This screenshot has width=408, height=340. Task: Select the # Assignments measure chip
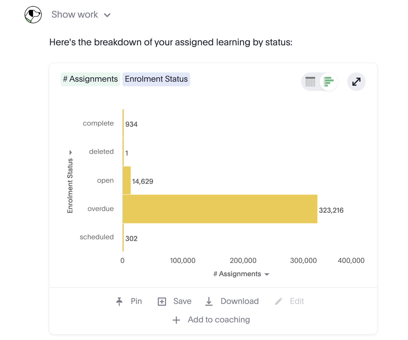(x=90, y=79)
